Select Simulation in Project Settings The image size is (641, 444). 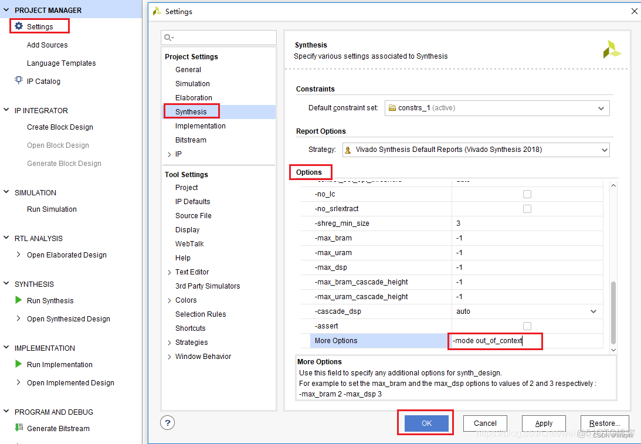pos(192,83)
